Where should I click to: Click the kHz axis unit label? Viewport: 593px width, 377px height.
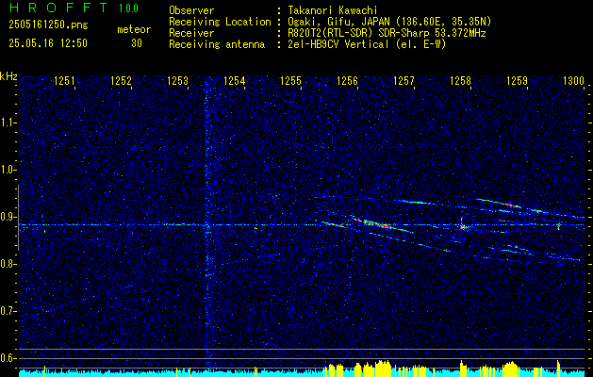(x=8, y=76)
